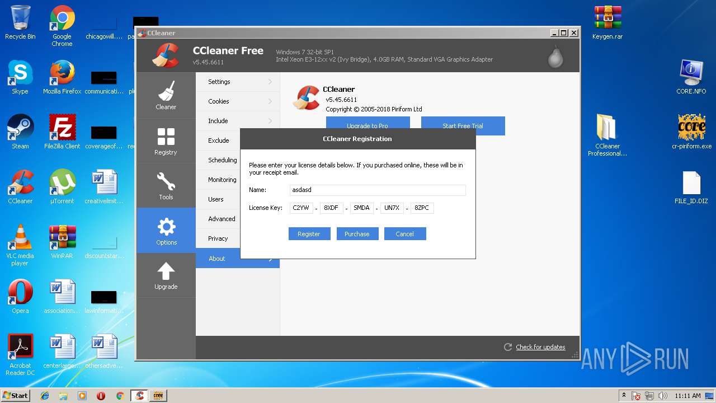Select cr-piriform.exe desktop icon
Screen dimensions: 716x403
(691, 132)
